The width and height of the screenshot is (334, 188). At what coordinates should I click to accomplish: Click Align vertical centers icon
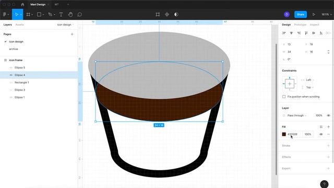click(x=314, y=33)
